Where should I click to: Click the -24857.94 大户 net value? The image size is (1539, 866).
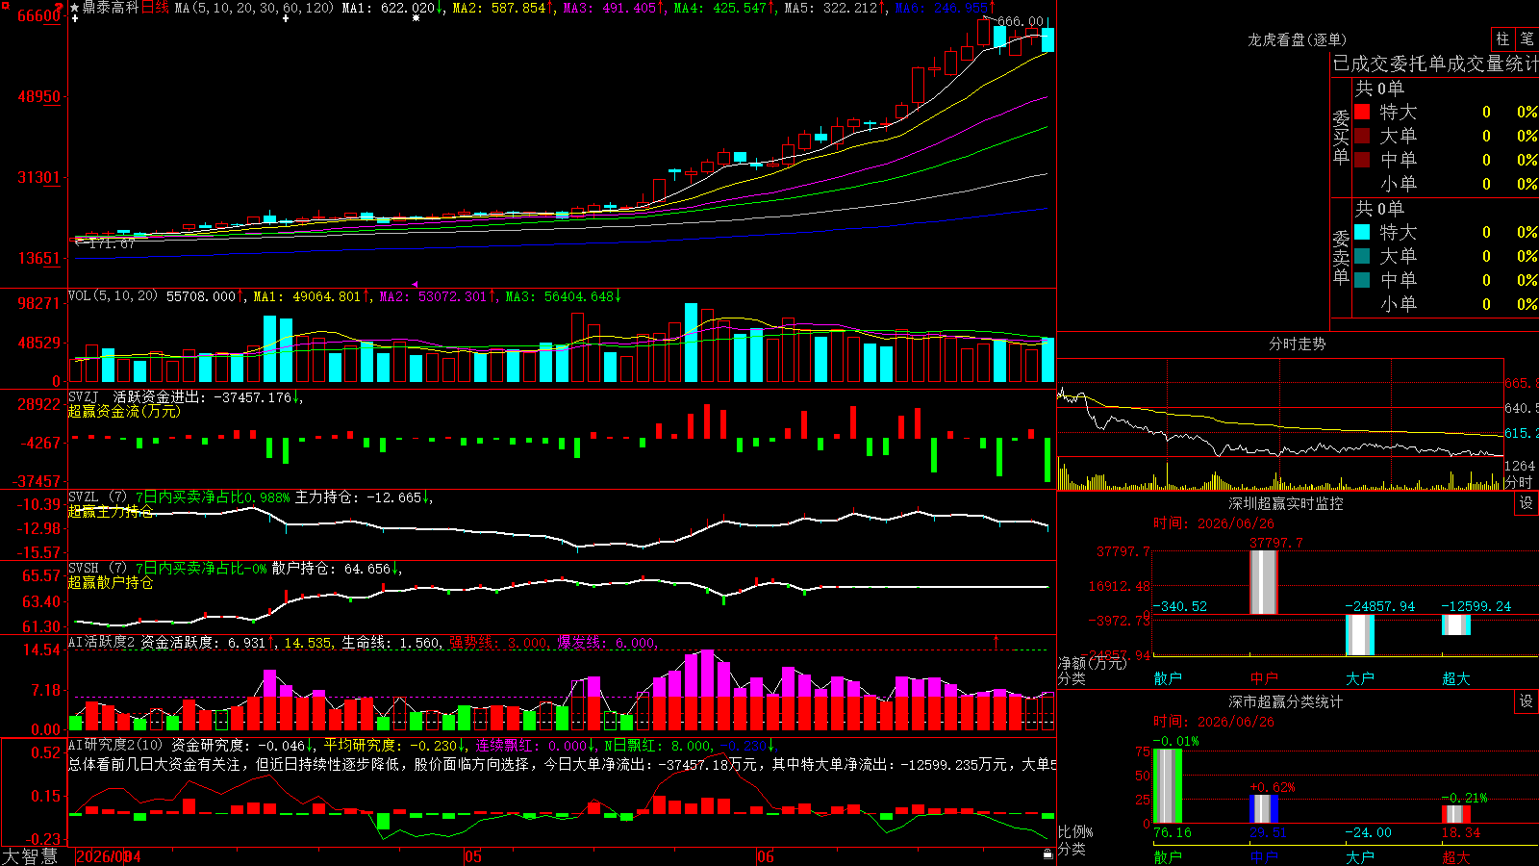(x=1379, y=606)
